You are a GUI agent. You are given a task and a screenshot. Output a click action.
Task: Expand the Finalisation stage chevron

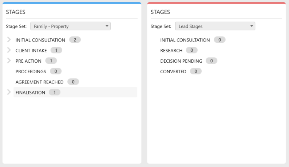click(x=9, y=92)
